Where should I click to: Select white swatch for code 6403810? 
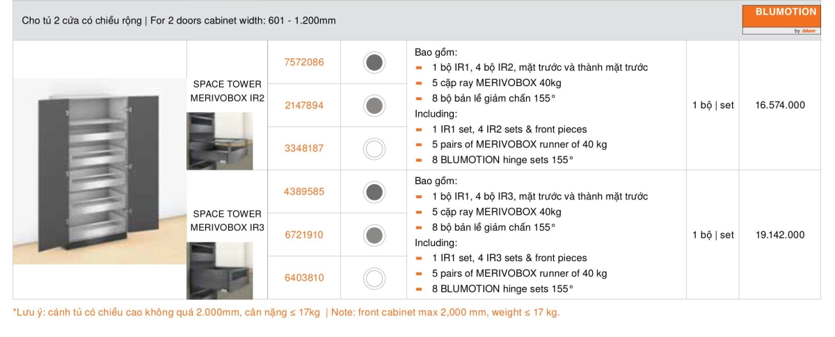(x=374, y=278)
